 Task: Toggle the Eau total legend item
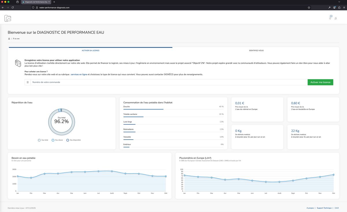click(x=43, y=140)
